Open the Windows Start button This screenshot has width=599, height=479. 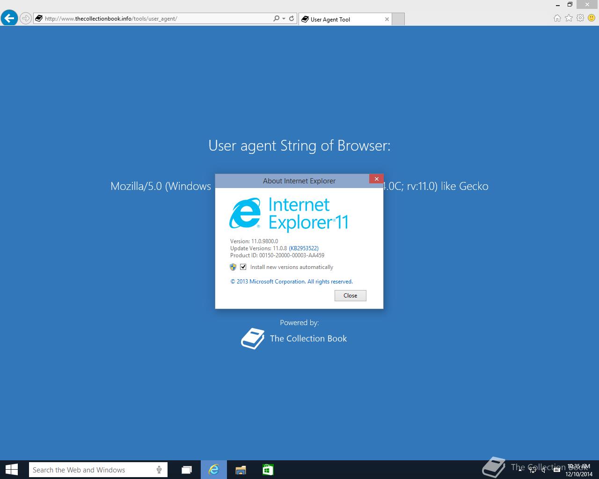coord(12,470)
